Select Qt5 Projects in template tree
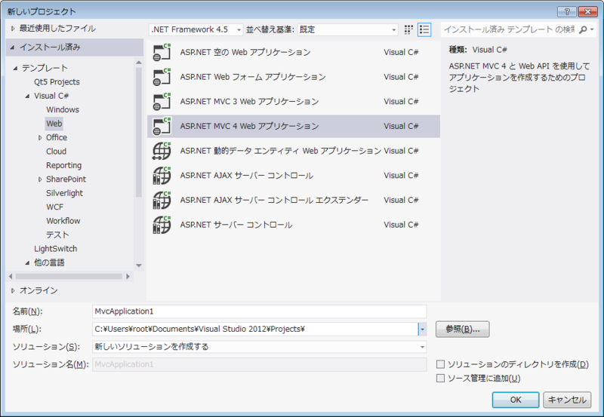The height and width of the screenshot is (417, 604). [57, 82]
